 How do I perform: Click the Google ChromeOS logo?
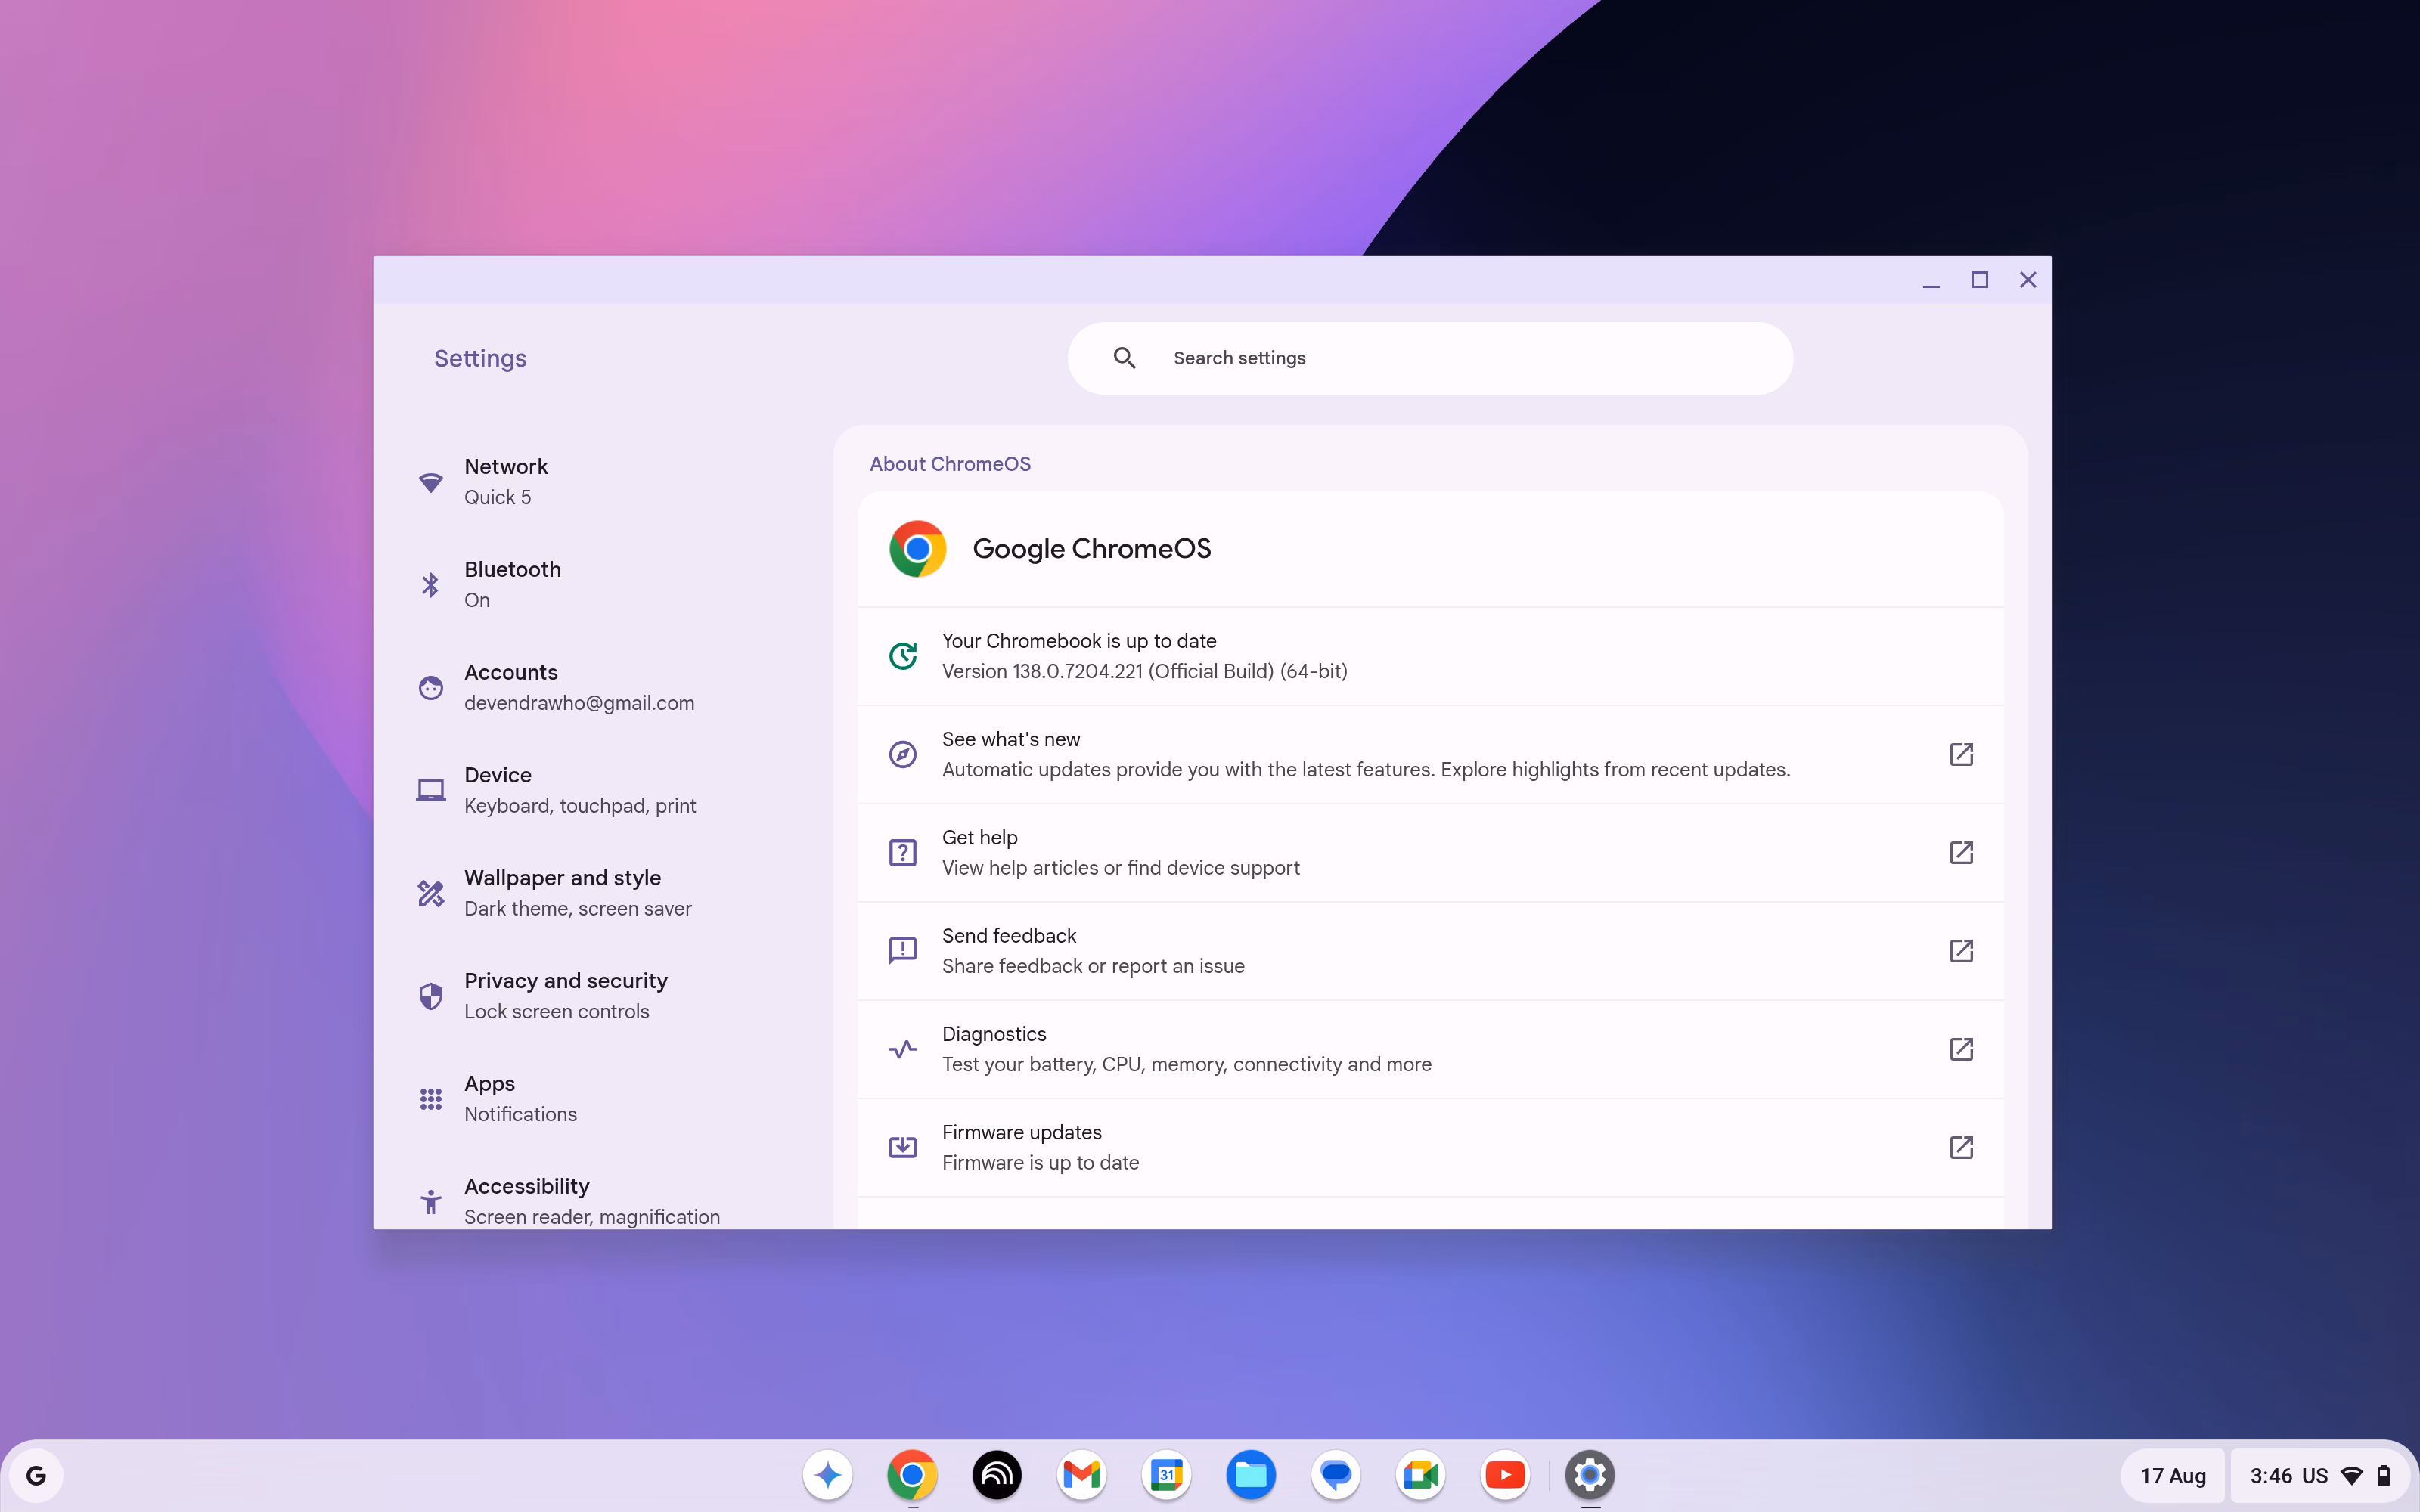point(917,549)
